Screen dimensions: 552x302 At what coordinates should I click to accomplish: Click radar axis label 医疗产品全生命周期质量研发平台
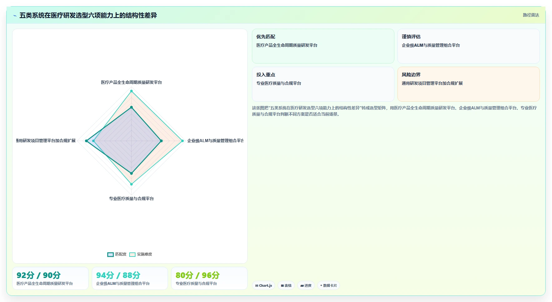131,82
